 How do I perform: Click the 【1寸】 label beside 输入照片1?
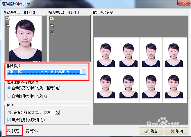click(30, 12)
